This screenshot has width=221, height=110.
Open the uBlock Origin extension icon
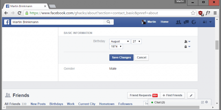click(x=201, y=13)
